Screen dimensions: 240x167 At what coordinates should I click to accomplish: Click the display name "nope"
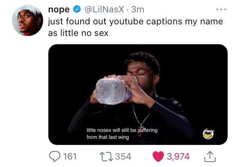[x=59, y=9]
